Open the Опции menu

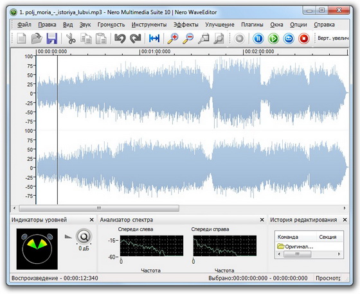[298, 24]
